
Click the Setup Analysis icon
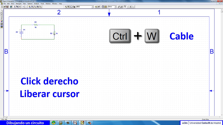103,7
